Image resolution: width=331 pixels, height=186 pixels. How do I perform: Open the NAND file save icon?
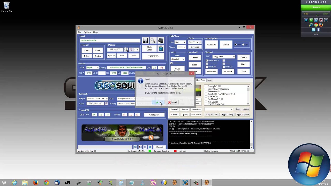coord(145,40)
